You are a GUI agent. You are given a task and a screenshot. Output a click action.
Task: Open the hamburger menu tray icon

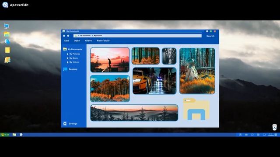pyautogui.click(x=276, y=135)
